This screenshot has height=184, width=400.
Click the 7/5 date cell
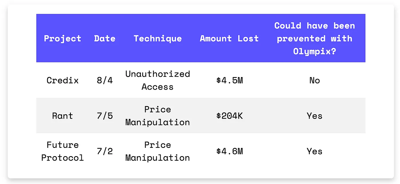105,116
